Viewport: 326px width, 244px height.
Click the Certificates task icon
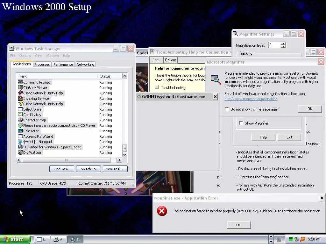pyautogui.click(x=20, y=114)
